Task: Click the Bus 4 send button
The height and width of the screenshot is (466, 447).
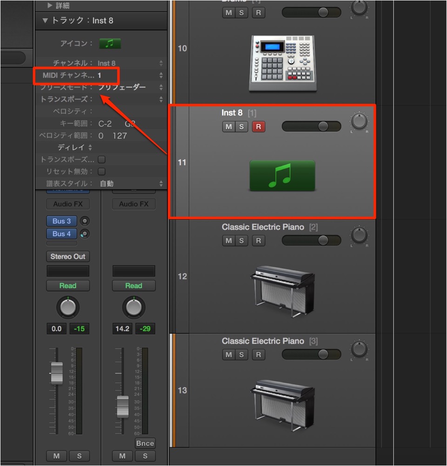Action: pos(61,234)
